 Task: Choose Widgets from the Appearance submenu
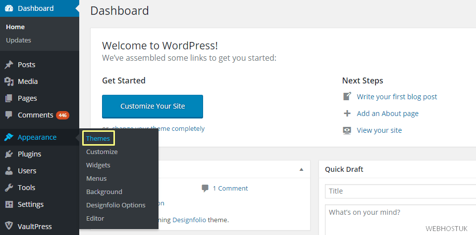click(98, 165)
